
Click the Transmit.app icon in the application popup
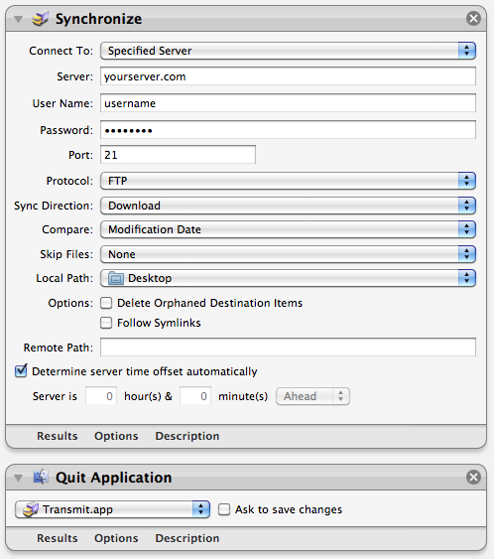point(31,509)
